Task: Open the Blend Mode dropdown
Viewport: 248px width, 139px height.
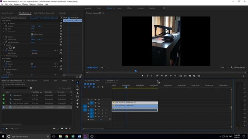Action: (x=40, y=53)
